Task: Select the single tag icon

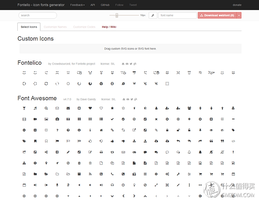Action: click(233, 130)
